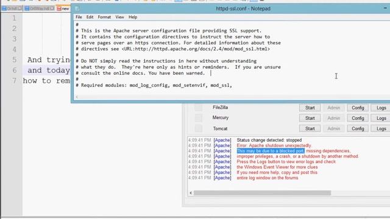The height and width of the screenshot is (219, 390).
Task: Click line number 5 in Notepad++
Action: (14, 60)
